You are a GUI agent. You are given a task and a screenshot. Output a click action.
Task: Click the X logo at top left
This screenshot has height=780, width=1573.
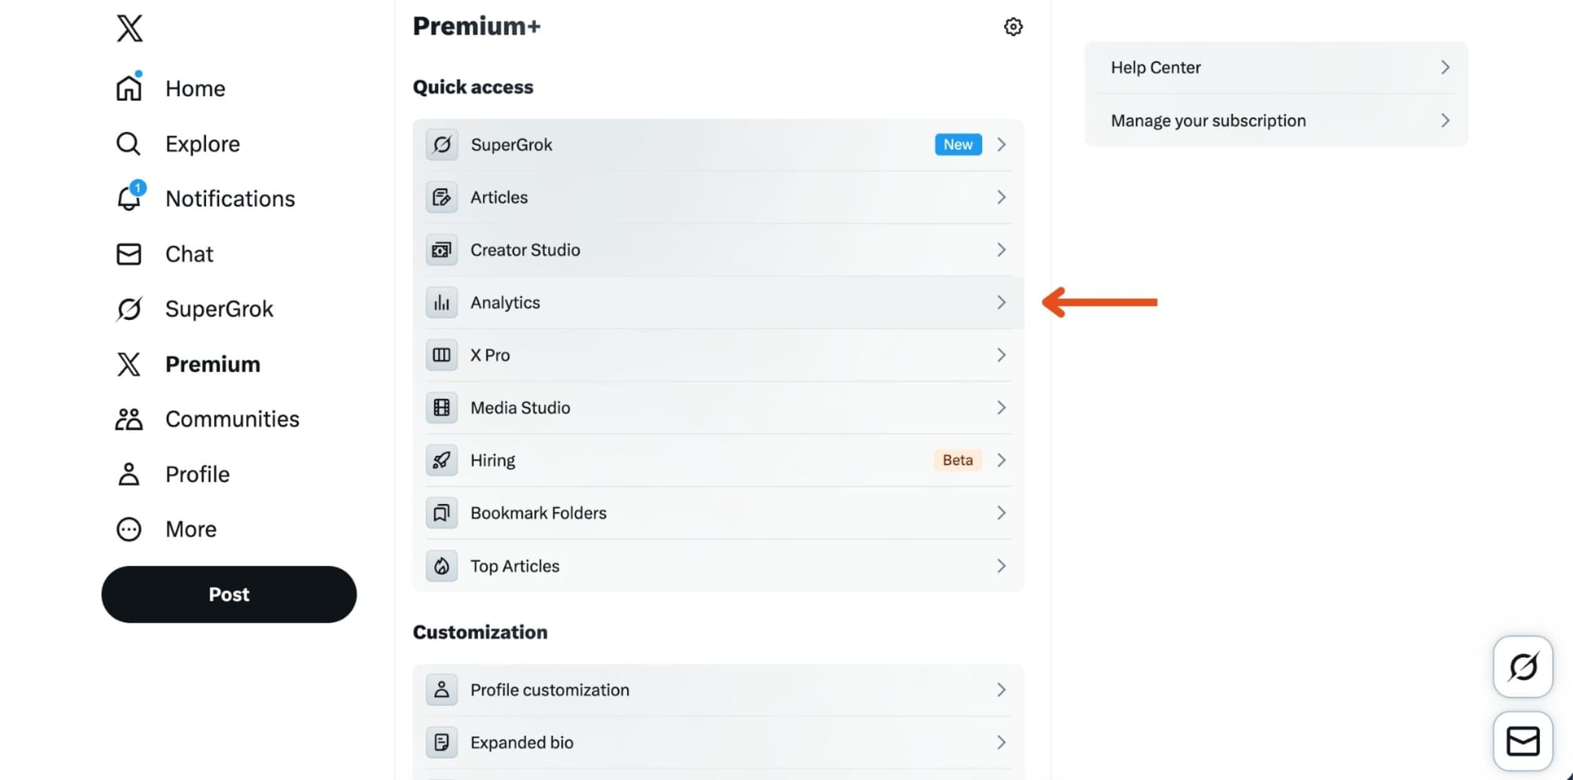click(x=130, y=28)
